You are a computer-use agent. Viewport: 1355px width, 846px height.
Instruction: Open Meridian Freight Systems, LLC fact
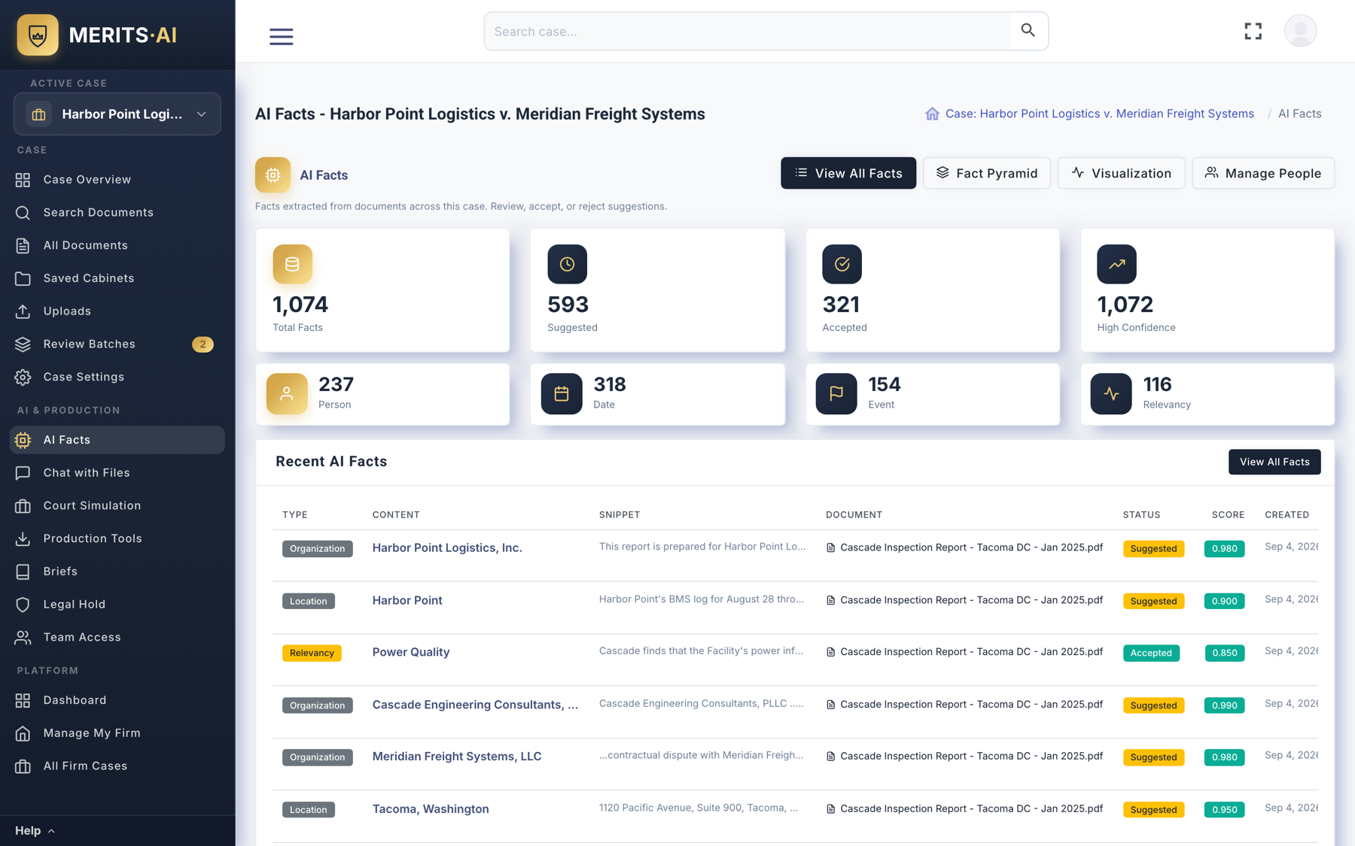pyautogui.click(x=457, y=757)
